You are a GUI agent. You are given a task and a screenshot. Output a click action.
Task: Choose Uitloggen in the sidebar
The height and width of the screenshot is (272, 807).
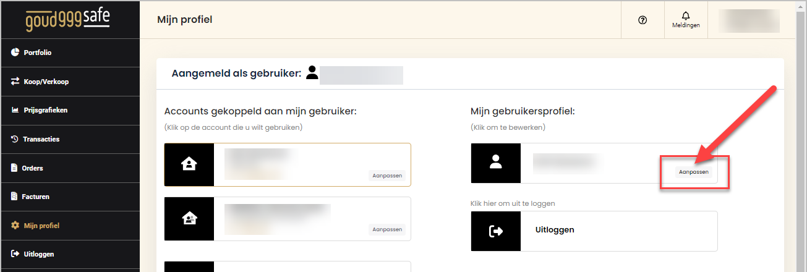coord(70,254)
